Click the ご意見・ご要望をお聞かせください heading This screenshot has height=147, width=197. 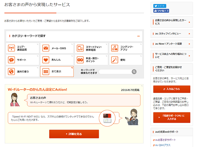[x=168, y=69]
